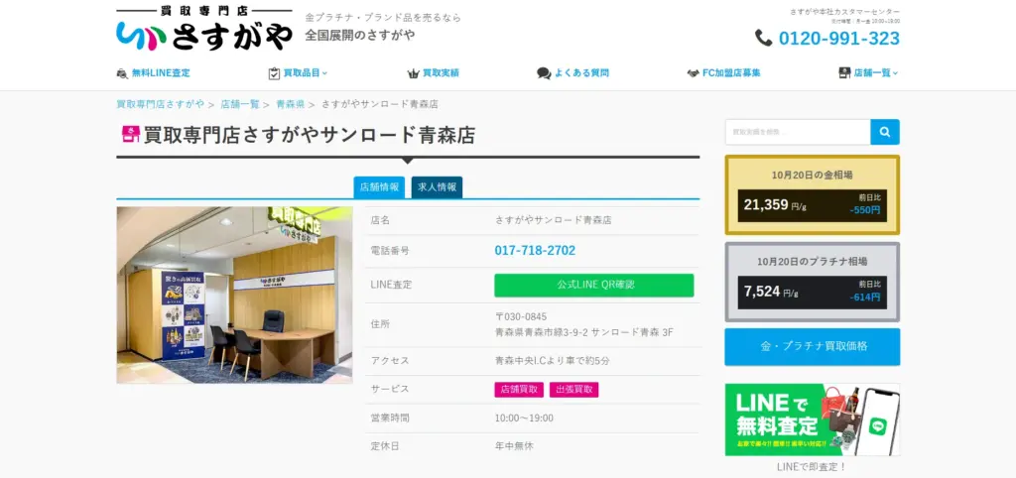Click the speech bubble icon for よくある質問

(544, 73)
